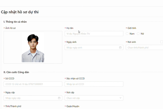Click the calendar icon in Ngày cấp
Screen dimensions: 163x109
59,98
